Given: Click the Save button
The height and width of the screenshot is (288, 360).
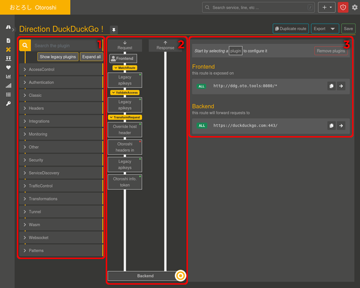Looking at the screenshot, I should click(348, 29).
